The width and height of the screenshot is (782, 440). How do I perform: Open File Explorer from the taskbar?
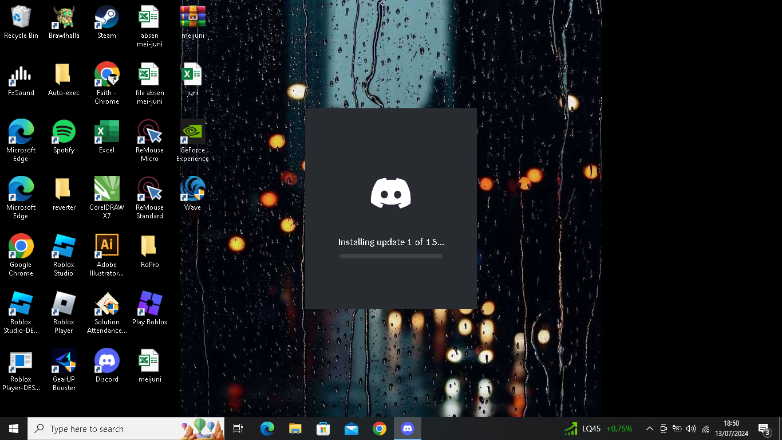point(295,429)
